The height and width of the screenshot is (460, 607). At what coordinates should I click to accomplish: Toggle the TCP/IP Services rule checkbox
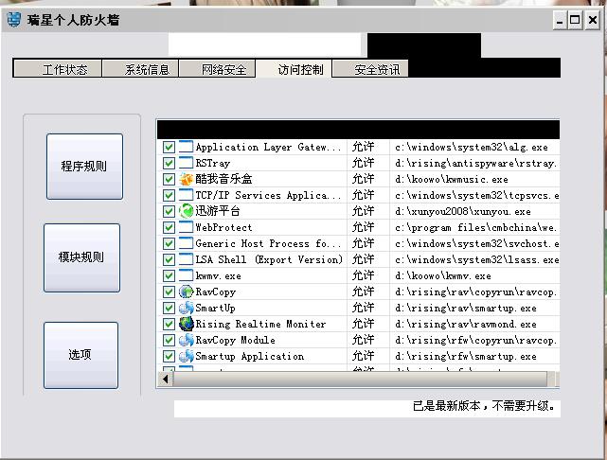tap(169, 195)
